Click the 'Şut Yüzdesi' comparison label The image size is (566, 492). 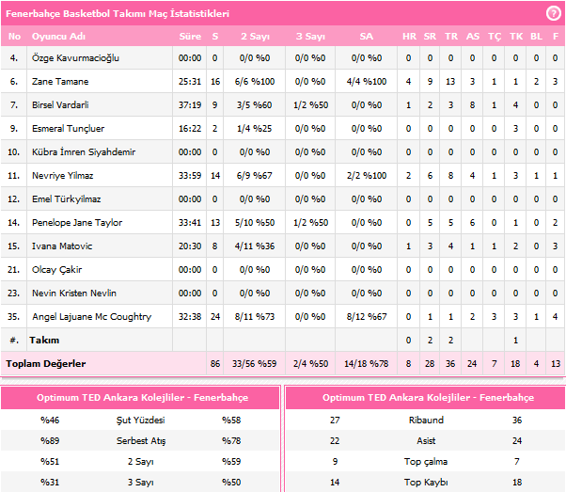140,421
